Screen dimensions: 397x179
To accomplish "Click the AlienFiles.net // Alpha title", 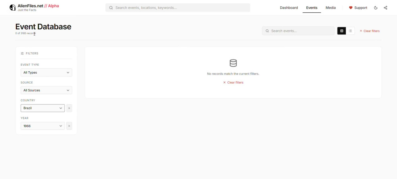I will pyautogui.click(x=38, y=6).
